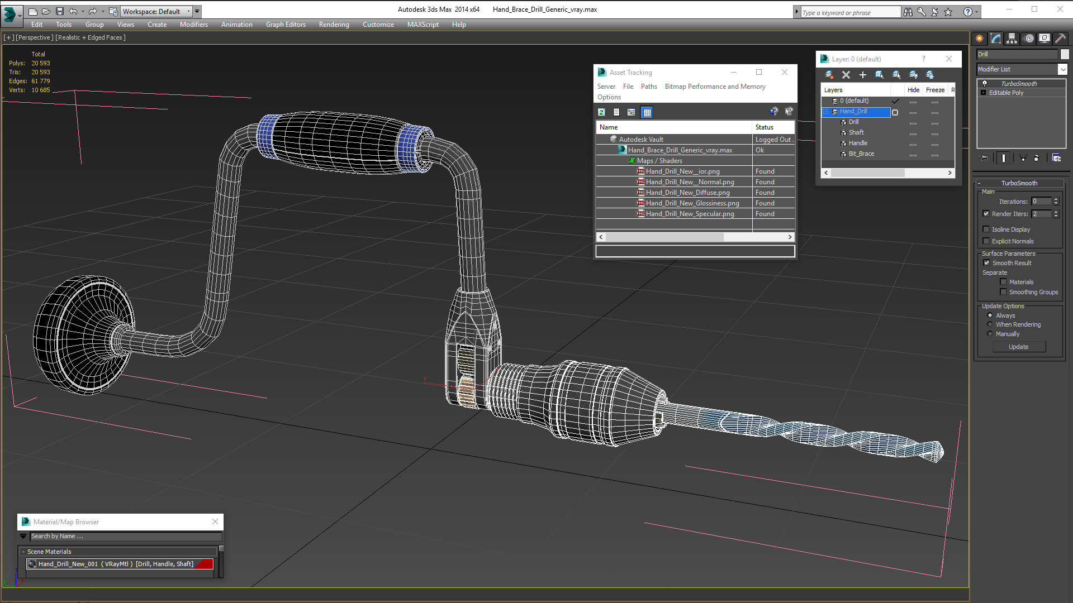Click Refresh icon in Asset Tracking toolbar
This screenshot has width=1073, height=603.
(x=602, y=112)
